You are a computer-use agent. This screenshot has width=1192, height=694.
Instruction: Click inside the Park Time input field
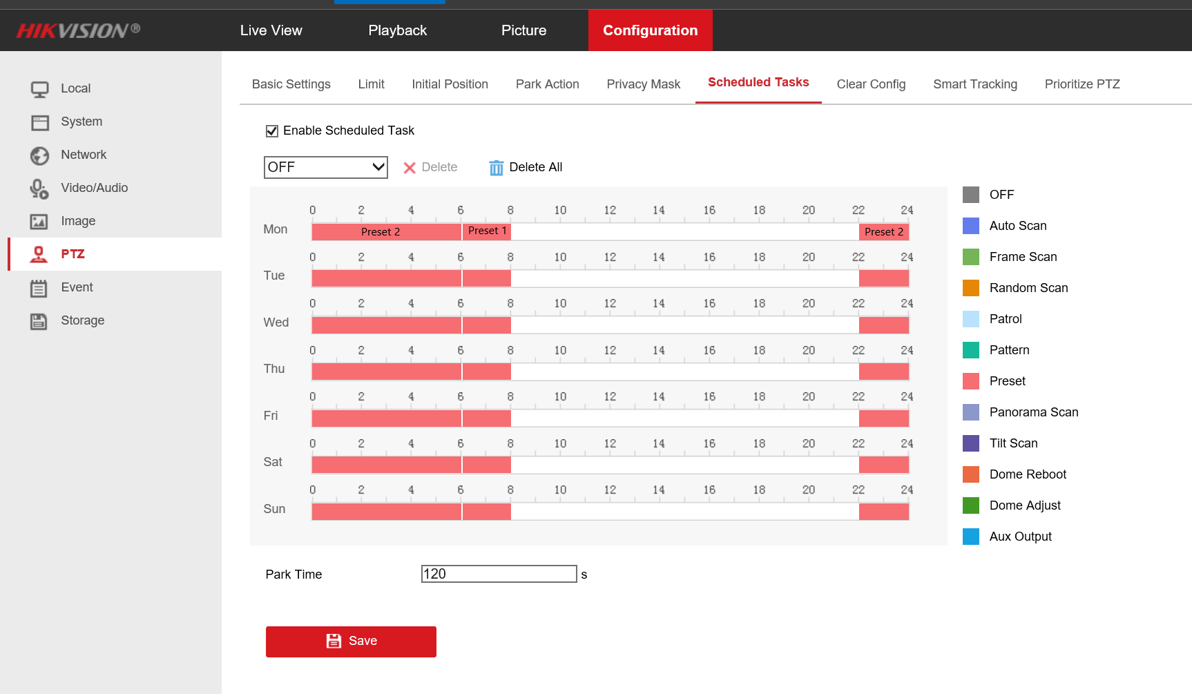tap(499, 574)
